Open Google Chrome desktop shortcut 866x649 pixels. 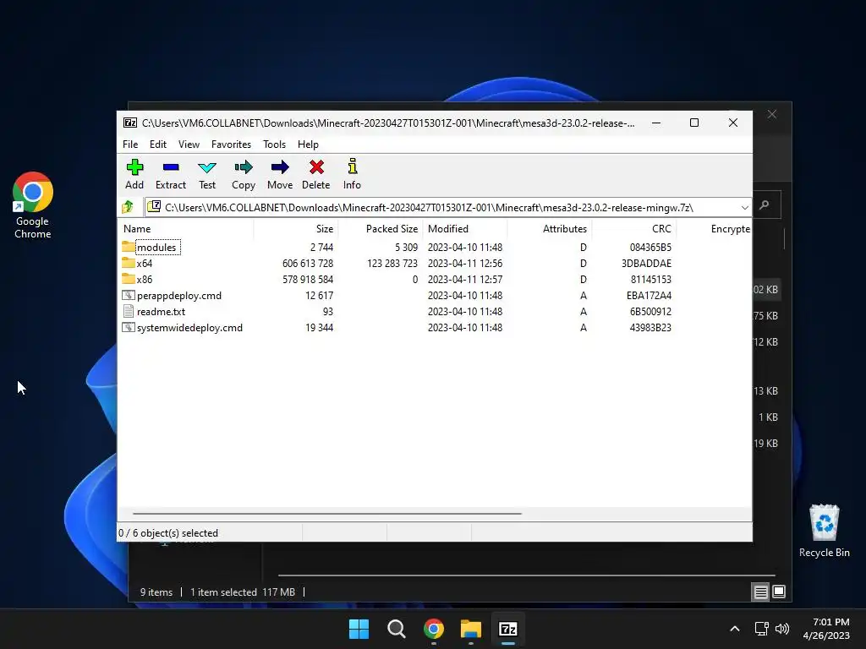click(x=33, y=205)
